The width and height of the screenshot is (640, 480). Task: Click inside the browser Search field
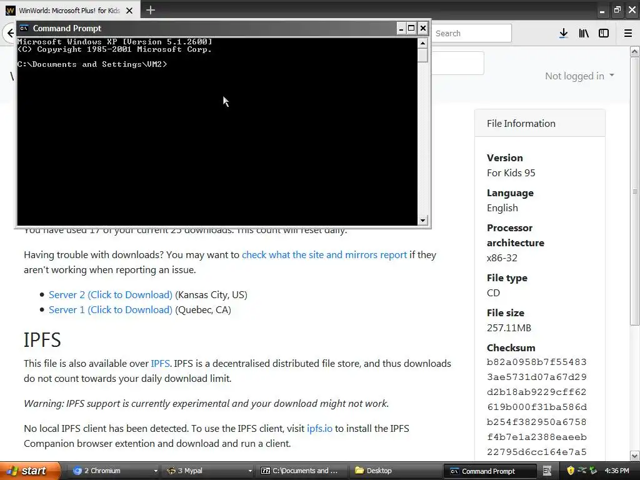coord(471,33)
